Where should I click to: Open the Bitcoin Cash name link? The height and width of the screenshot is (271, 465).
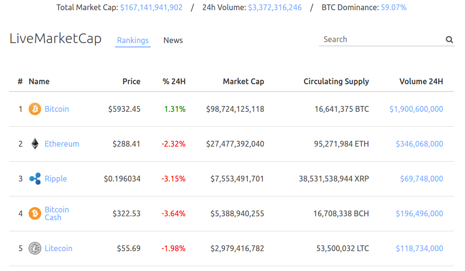[x=57, y=213]
